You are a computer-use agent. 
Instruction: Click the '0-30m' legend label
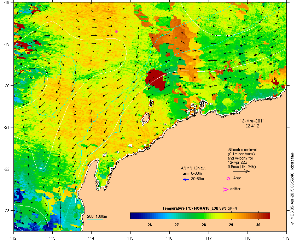point(196,173)
